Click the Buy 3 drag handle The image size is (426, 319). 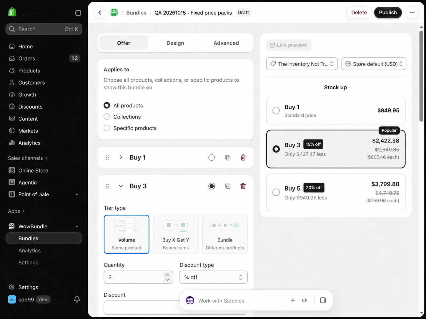click(107, 186)
